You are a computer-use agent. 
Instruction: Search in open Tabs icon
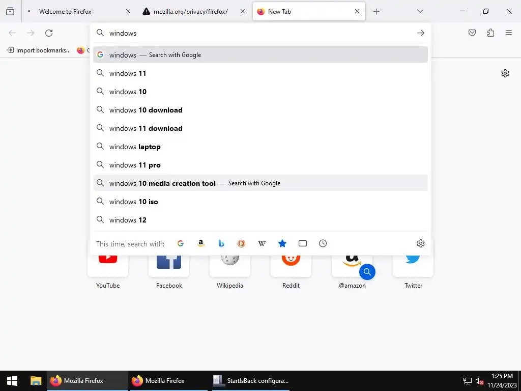tap(303, 243)
